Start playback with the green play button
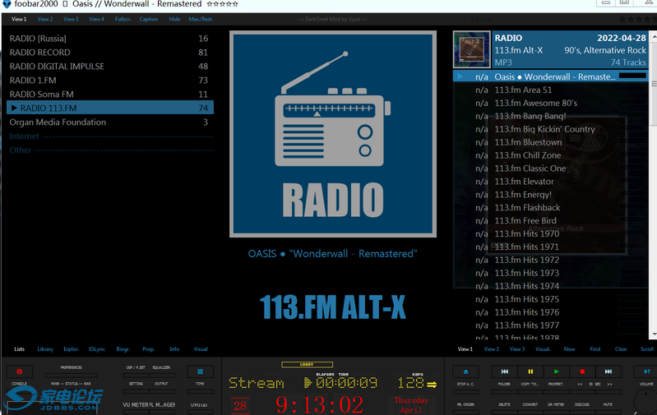This screenshot has height=415, width=657. pos(557,371)
